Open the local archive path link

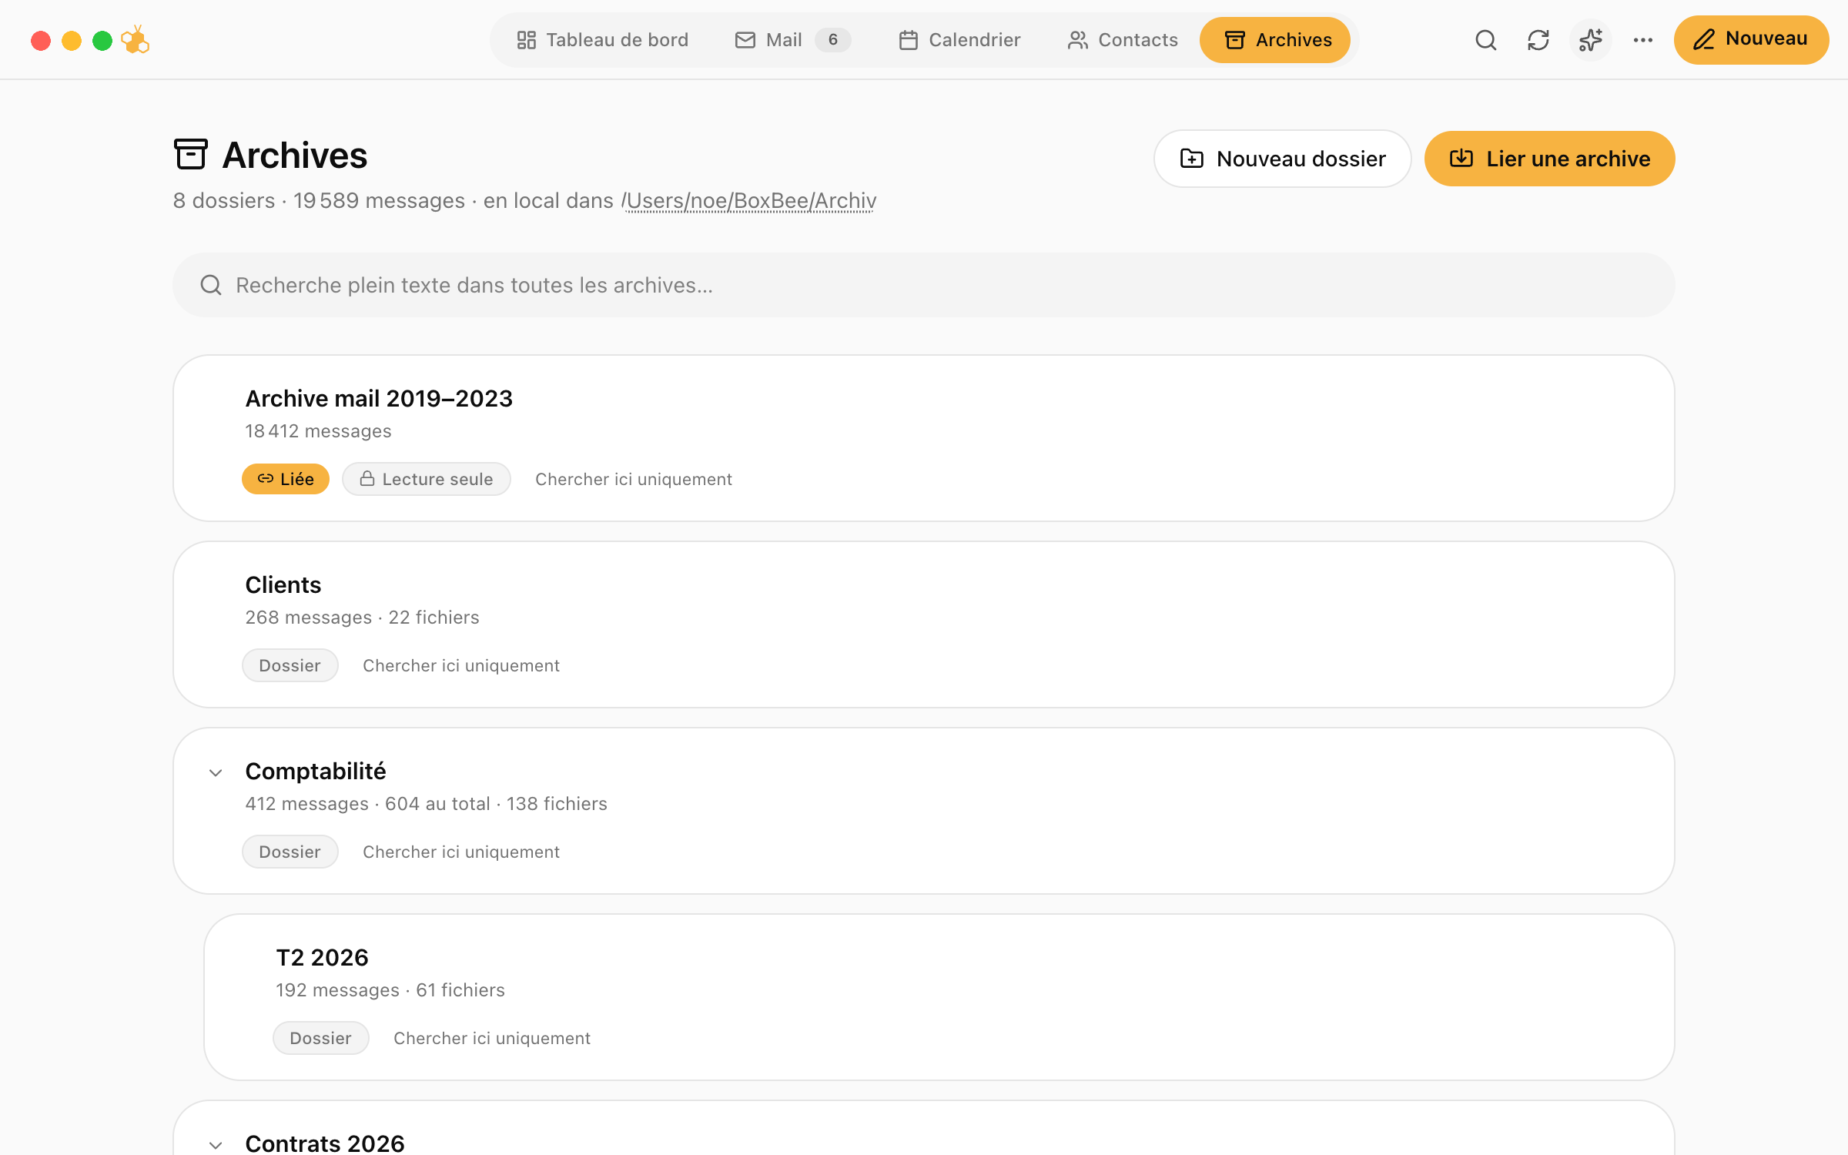(749, 201)
